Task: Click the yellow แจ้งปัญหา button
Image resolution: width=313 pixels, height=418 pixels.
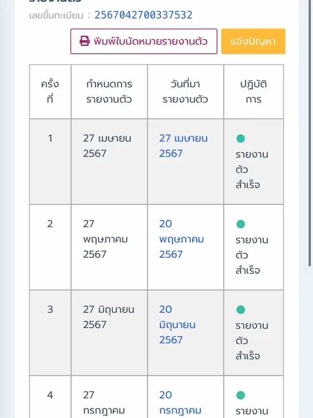Action: tap(253, 42)
